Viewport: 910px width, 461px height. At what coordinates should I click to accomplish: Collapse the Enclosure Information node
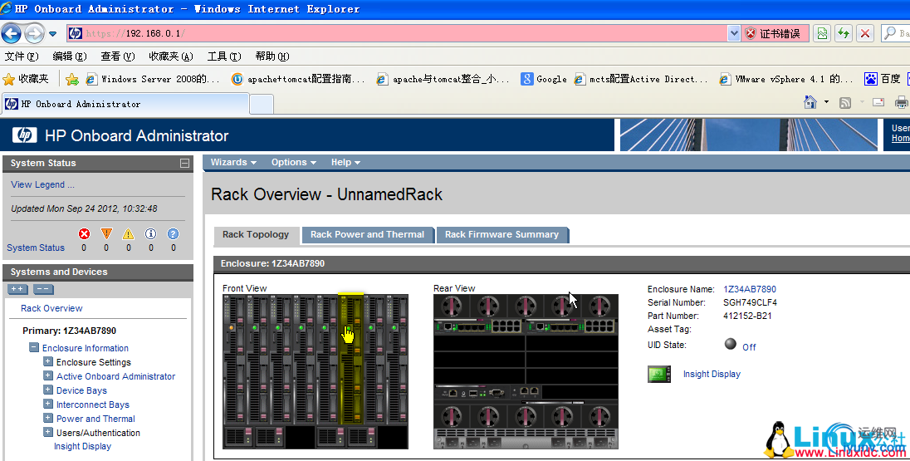34,347
